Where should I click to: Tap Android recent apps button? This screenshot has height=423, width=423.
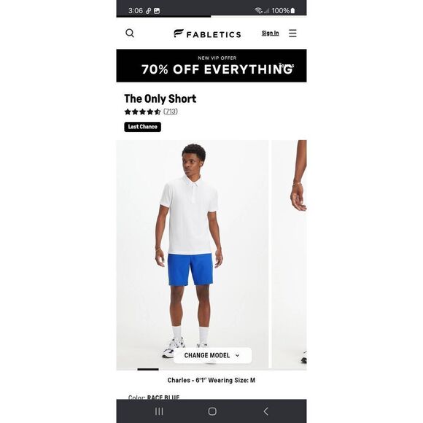tap(159, 411)
